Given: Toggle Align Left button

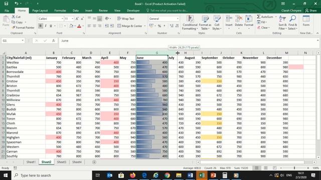Looking at the screenshot, I should pos(89,26).
